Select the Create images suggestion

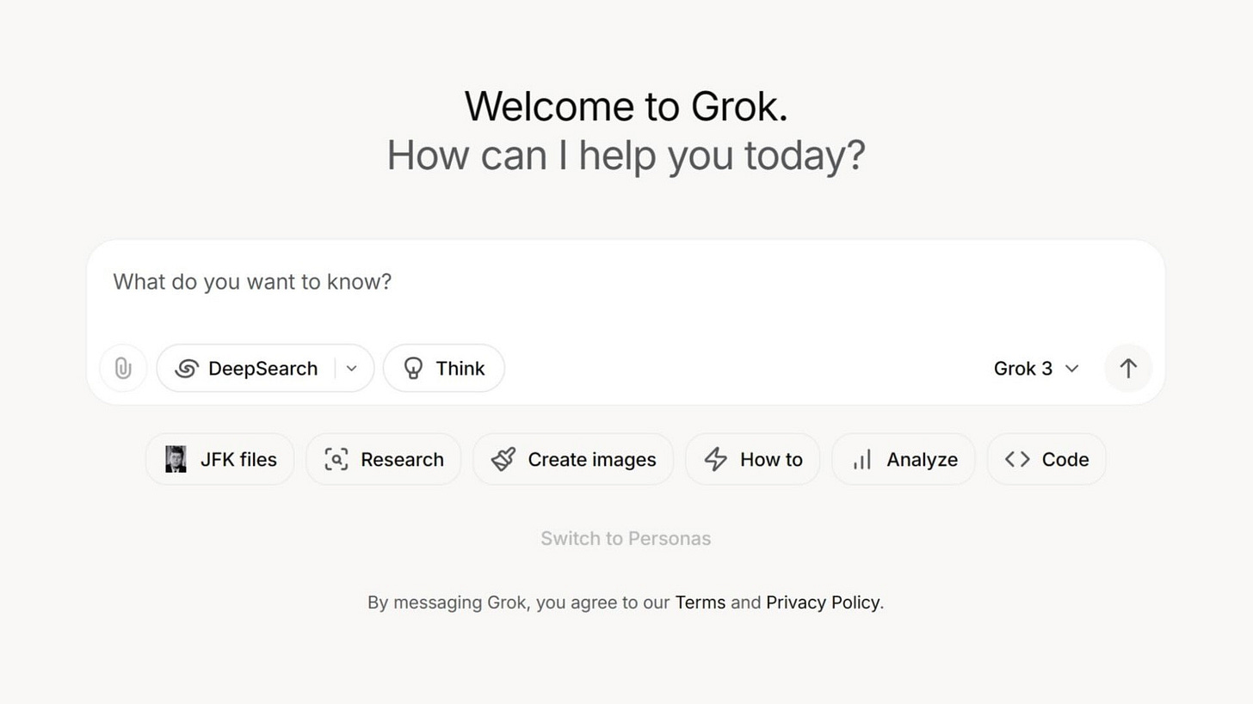coord(573,459)
